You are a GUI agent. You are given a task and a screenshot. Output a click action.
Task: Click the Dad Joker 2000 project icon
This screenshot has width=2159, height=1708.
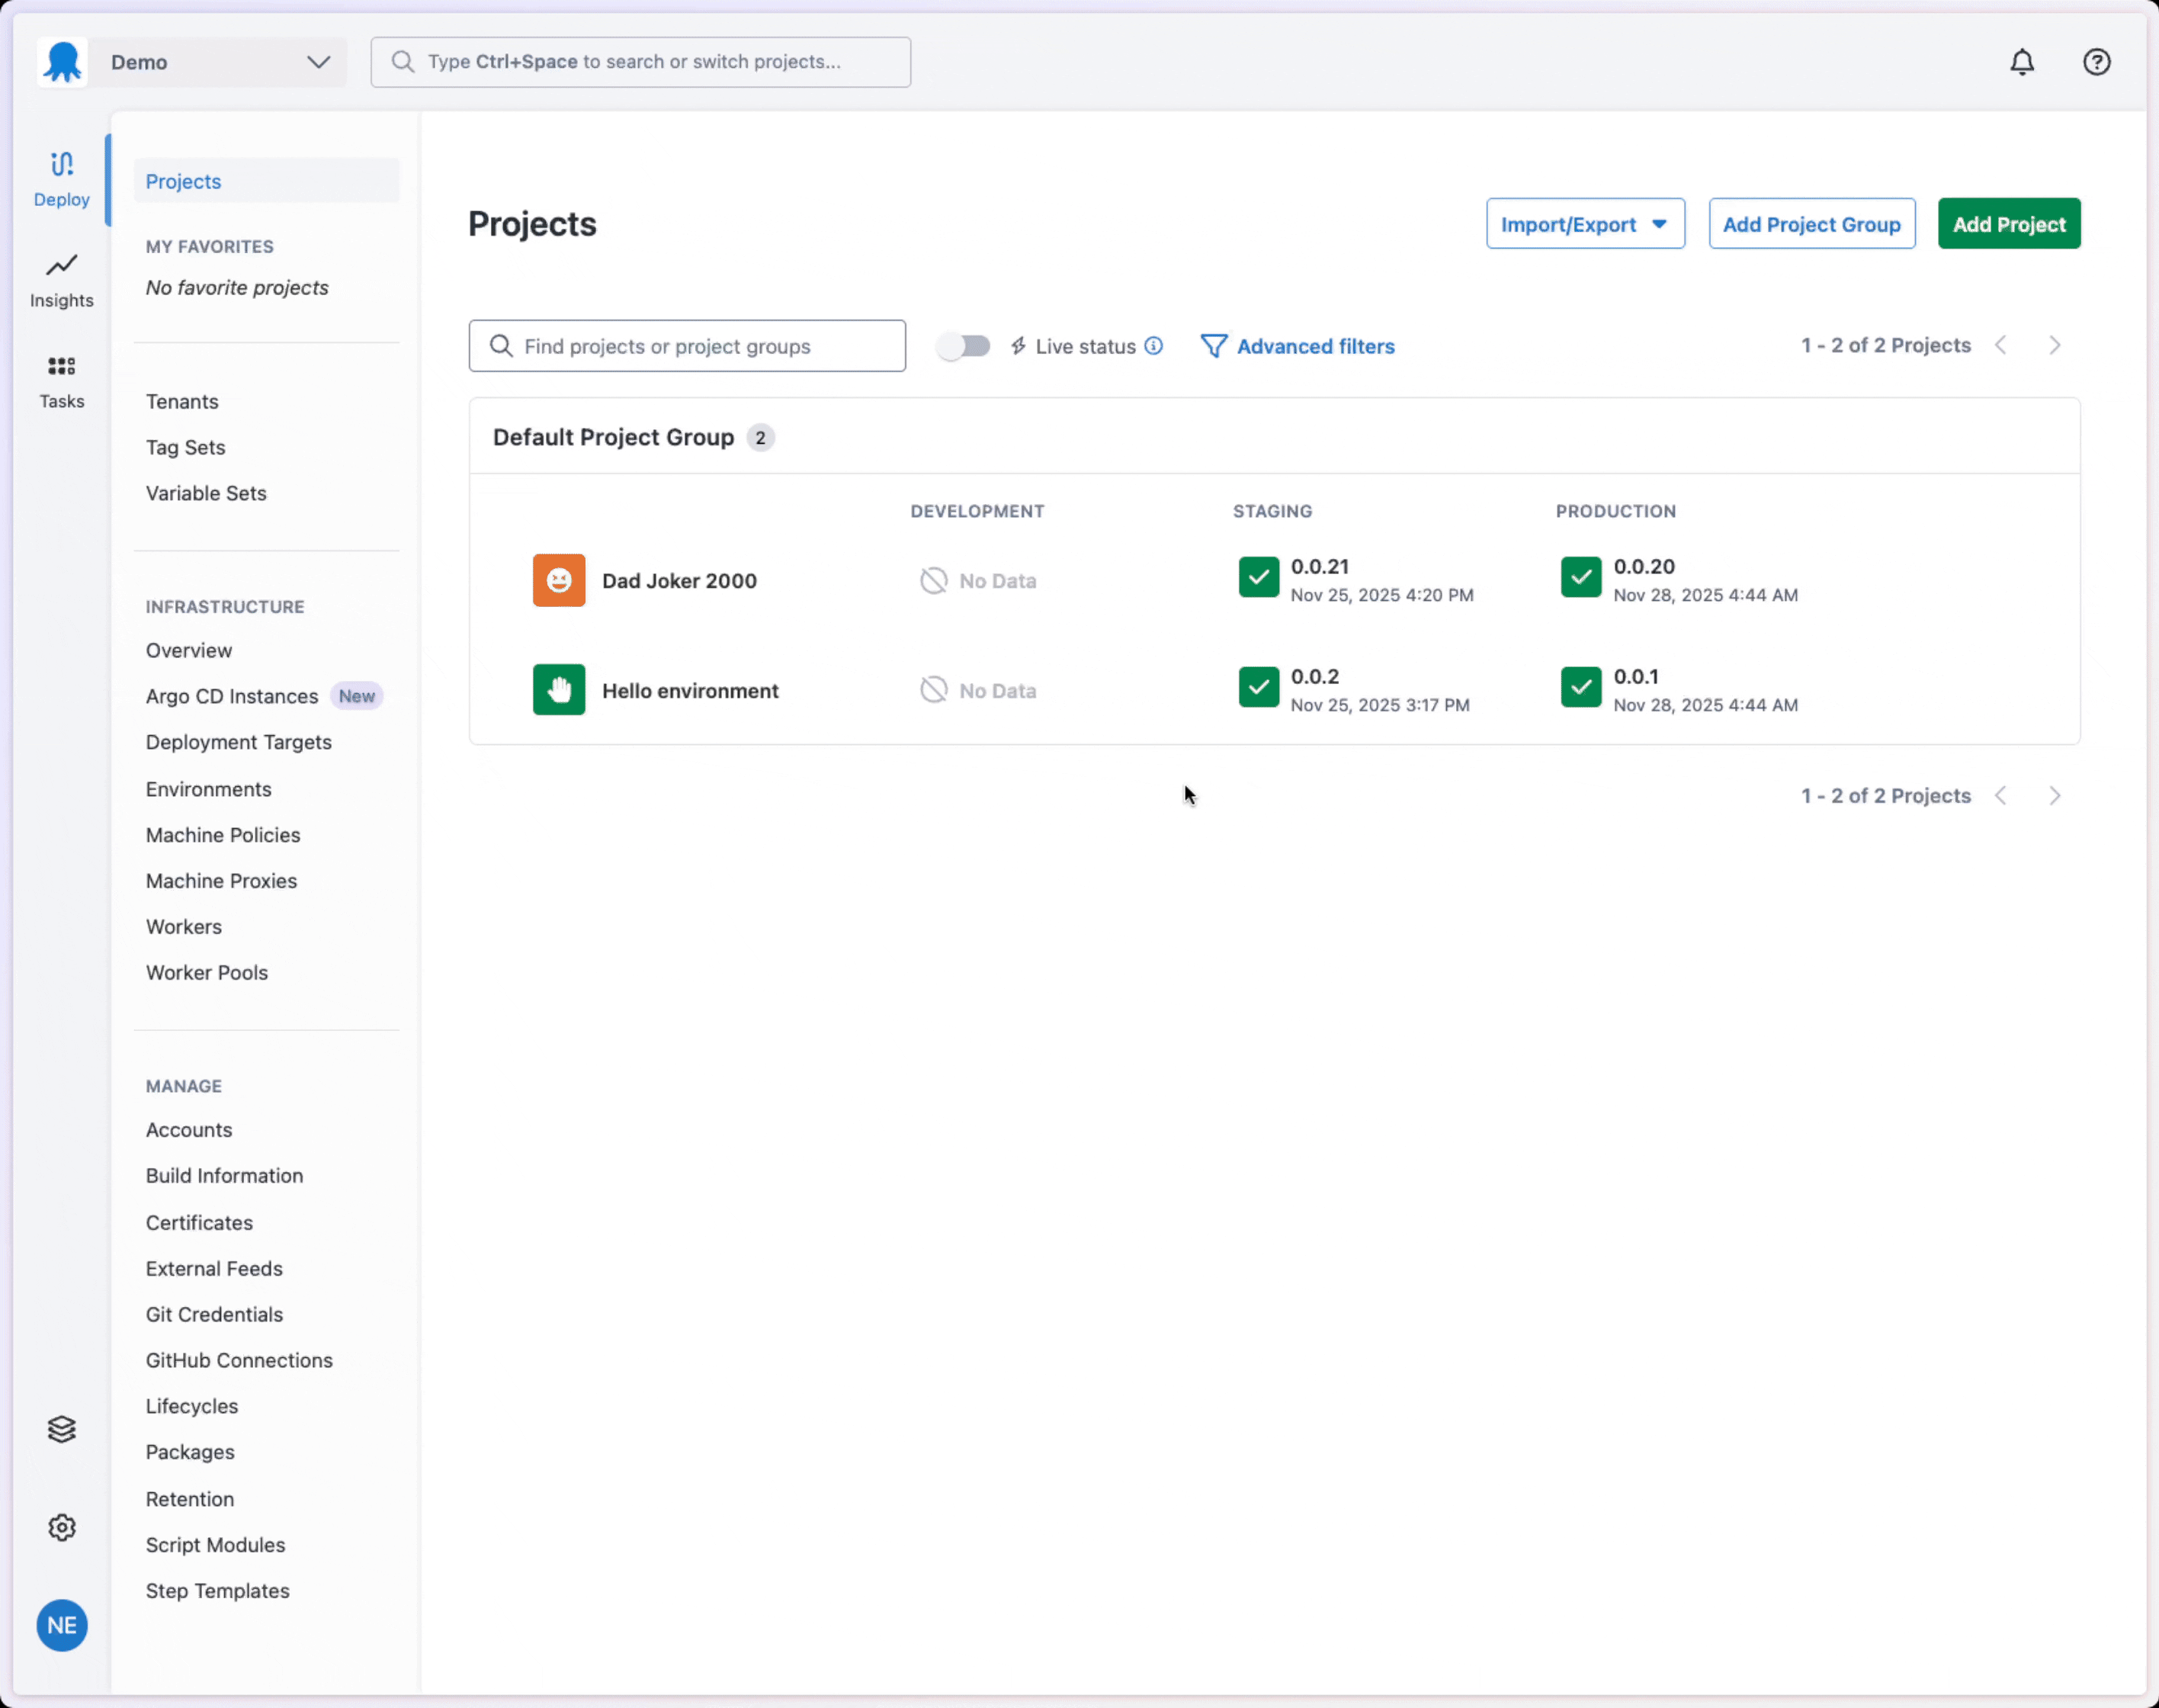tap(559, 580)
